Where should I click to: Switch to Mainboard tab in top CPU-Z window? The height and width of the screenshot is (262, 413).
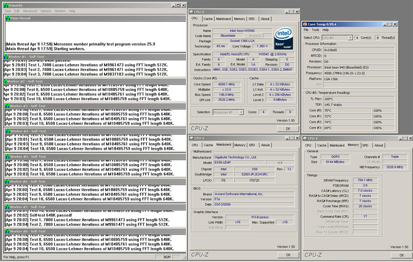[x=223, y=19]
